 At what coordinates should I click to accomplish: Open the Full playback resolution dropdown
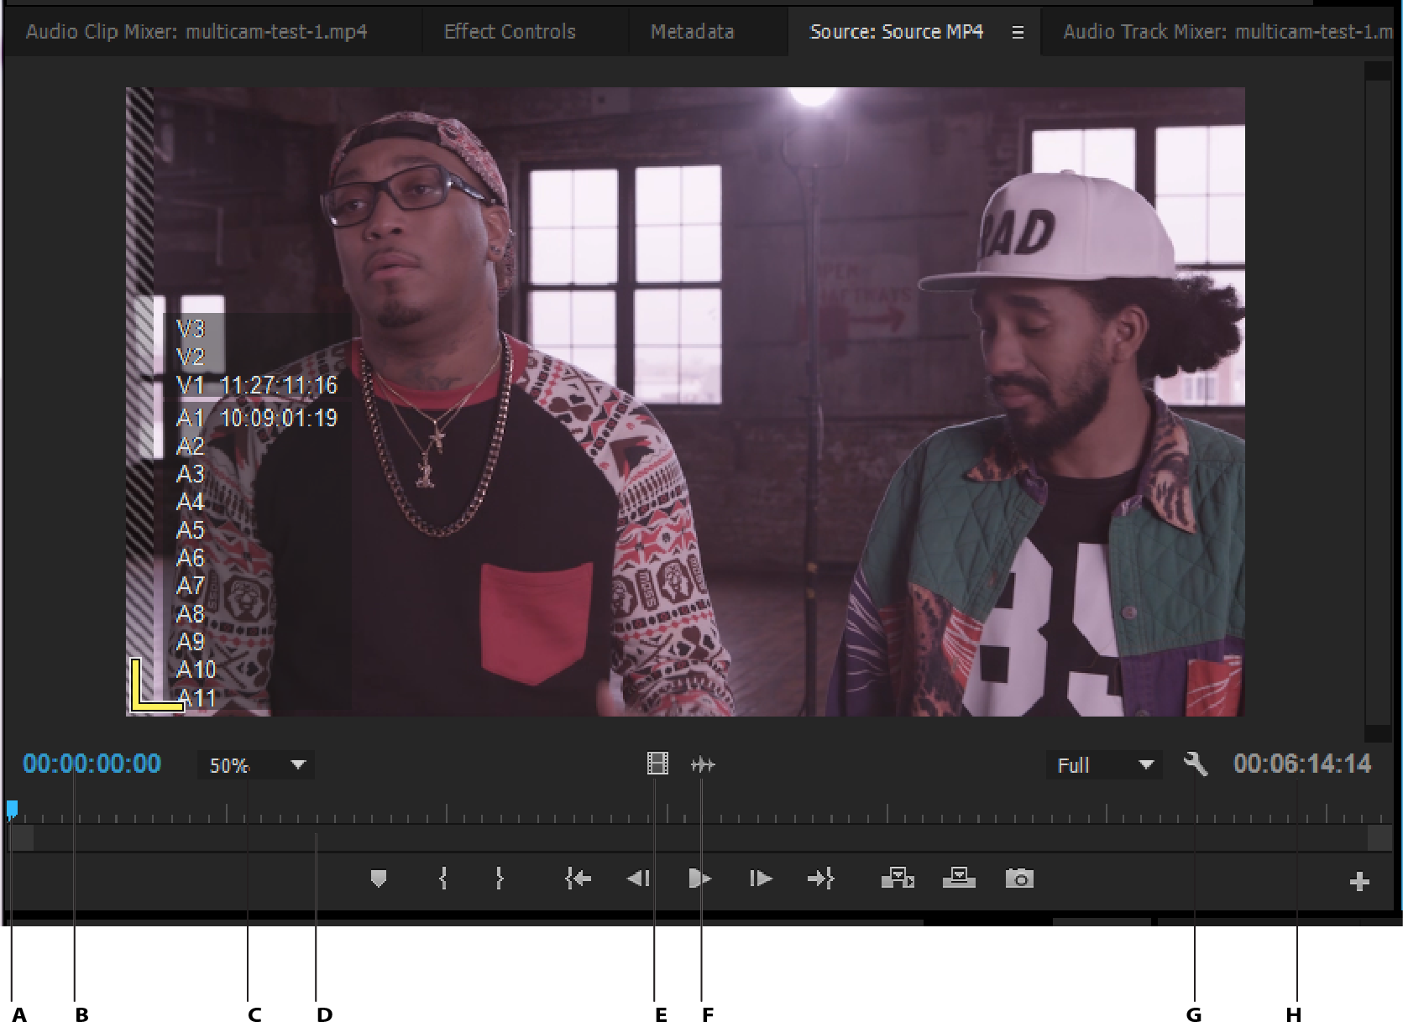pyautogui.click(x=1104, y=765)
